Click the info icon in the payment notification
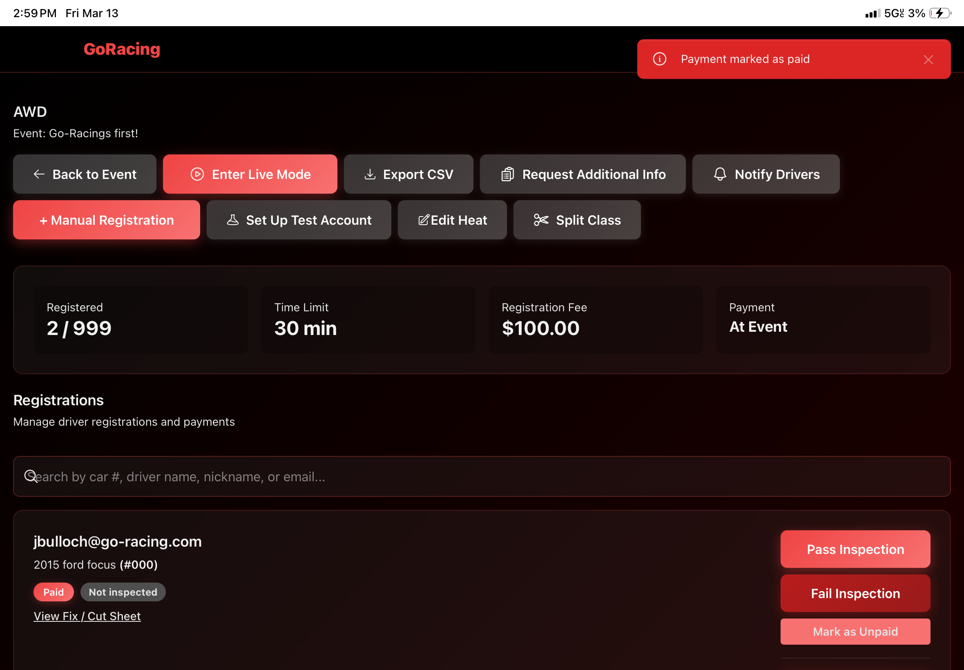Screen dimensions: 964x670 [659, 59]
